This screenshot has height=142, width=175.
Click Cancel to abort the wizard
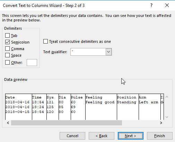pyautogui.click(x=72, y=136)
